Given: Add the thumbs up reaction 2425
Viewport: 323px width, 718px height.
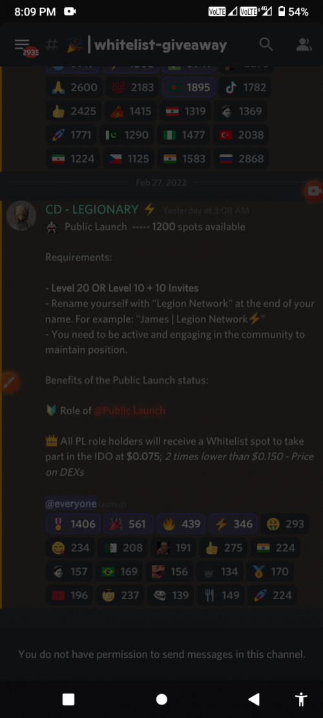Looking at the screenshot, I should pyautogui.click(x=73, y=111).
